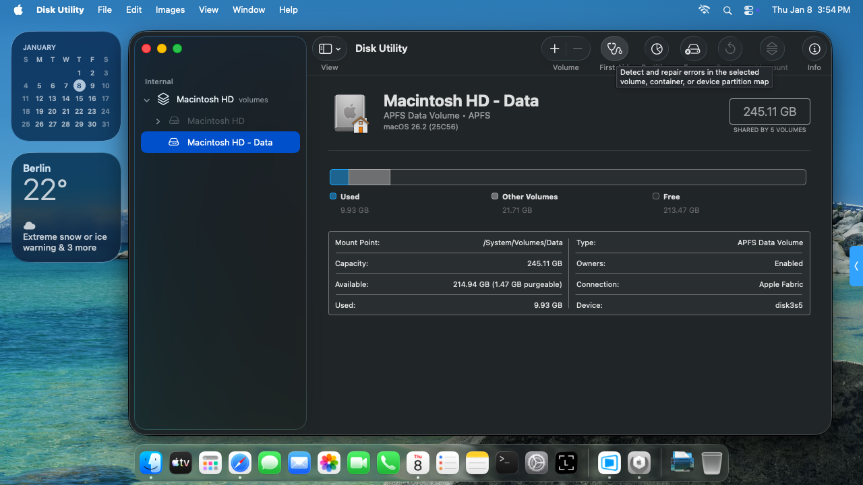Click the Partition toolbar icon
863x485 pixels.
[x=656, y=48]
